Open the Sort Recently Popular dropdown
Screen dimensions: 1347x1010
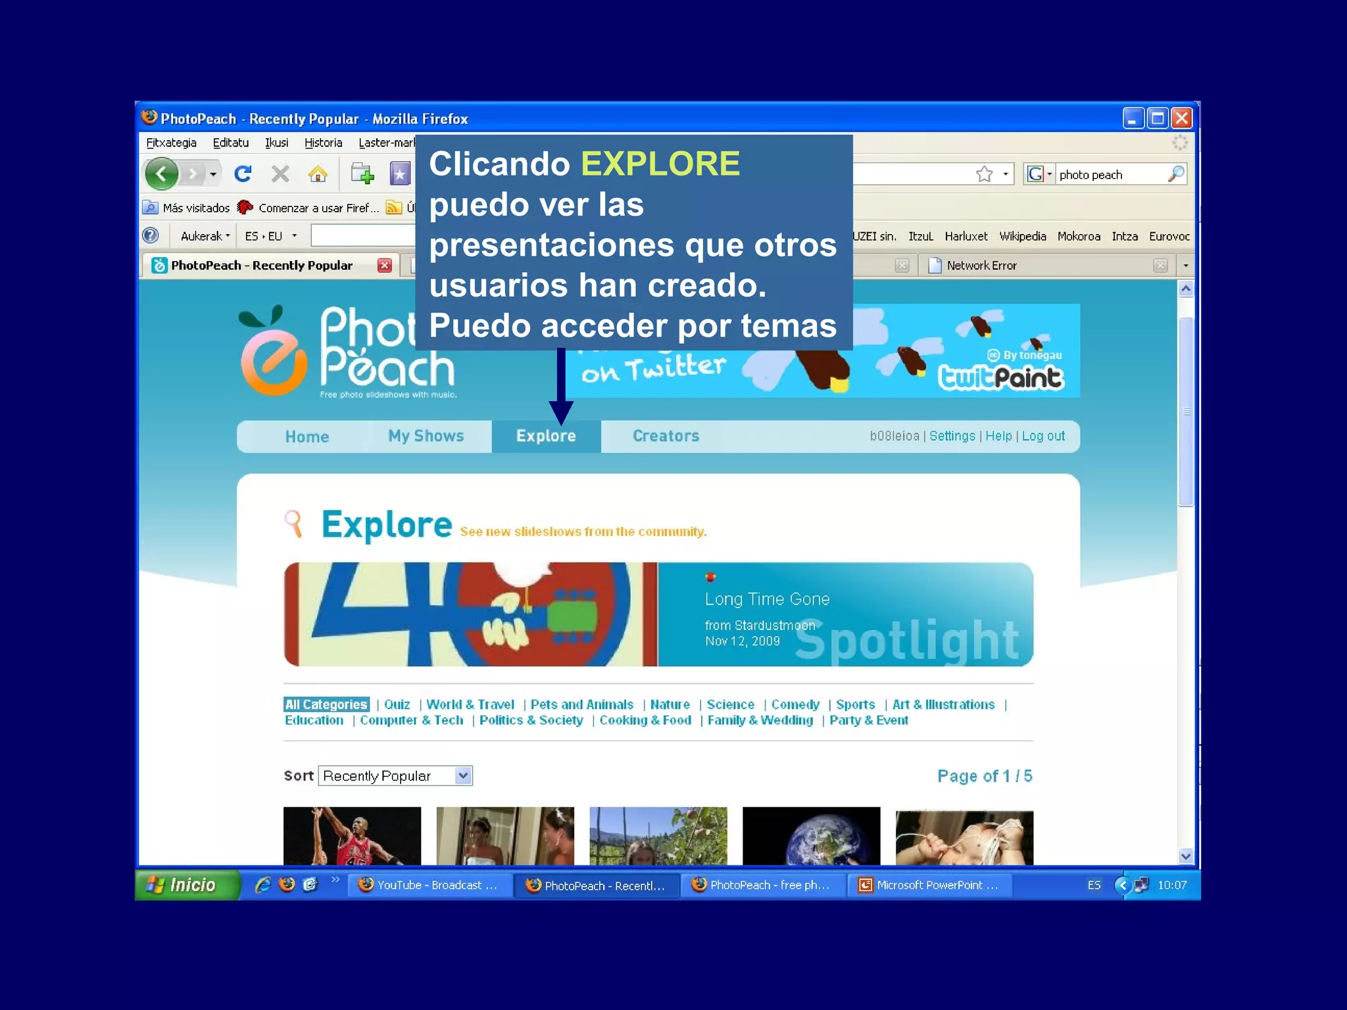click(x=395, y=776)
